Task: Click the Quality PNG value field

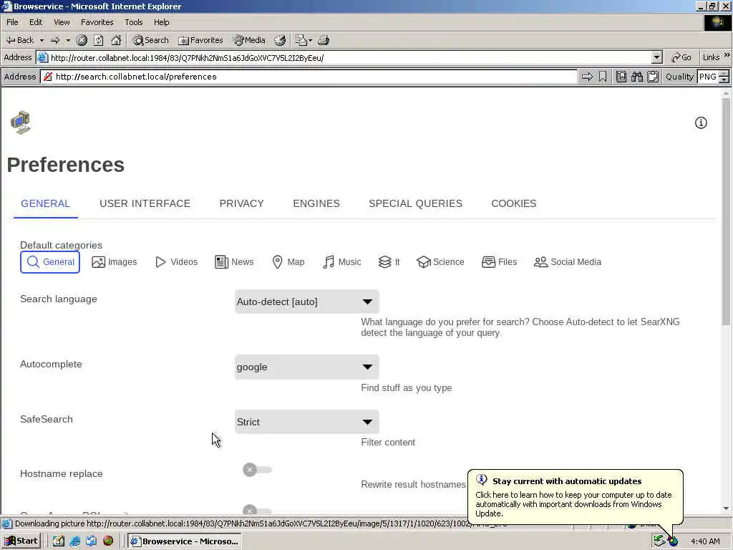Action: point(708,77)
